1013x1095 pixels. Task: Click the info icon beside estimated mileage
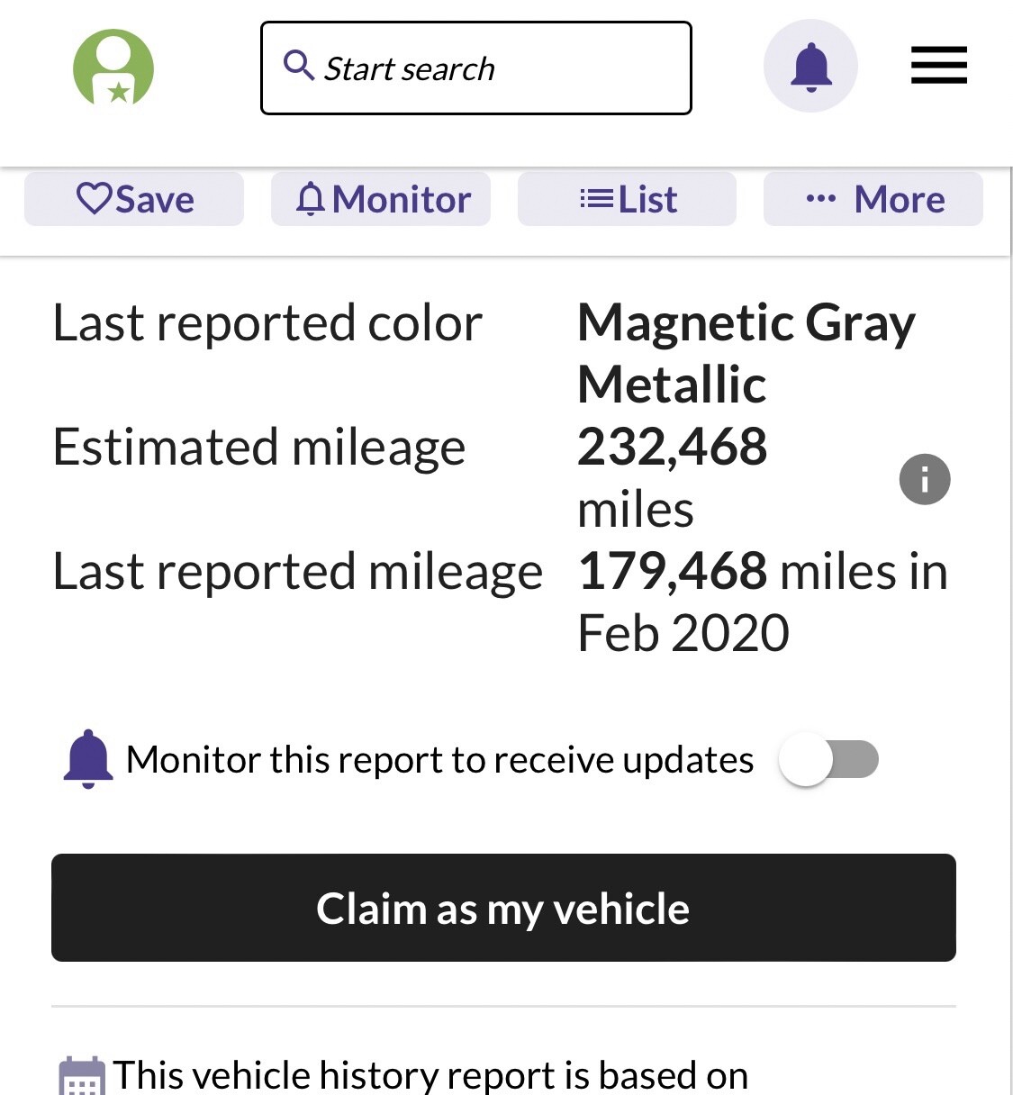[x=925, y=479]
